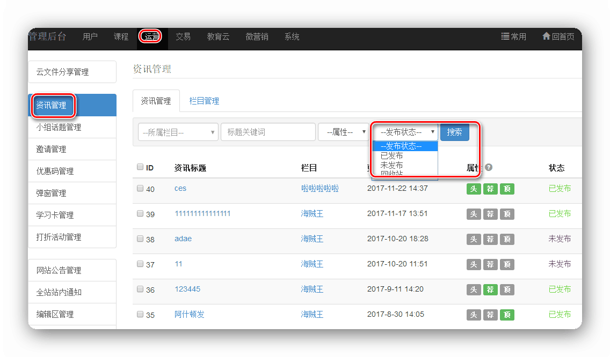Click the blue 搜索 button
The image size is (610, 357).
(x=454, y=132)
